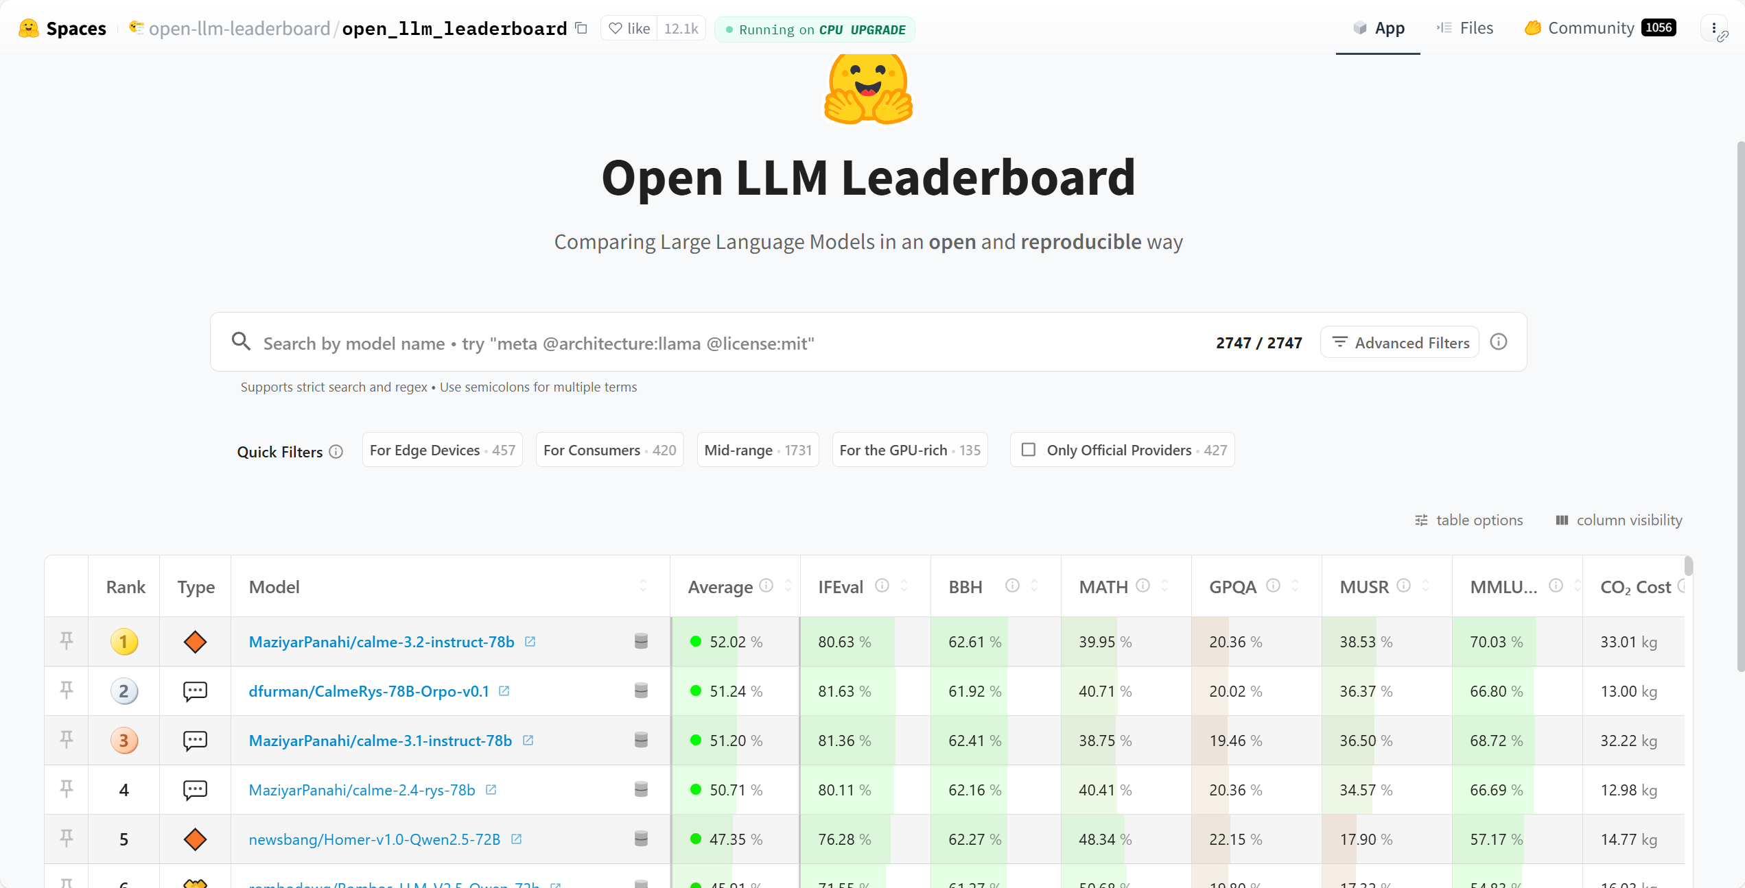
Task: Click the Quick Filters info icon
Action: point(336,452)
